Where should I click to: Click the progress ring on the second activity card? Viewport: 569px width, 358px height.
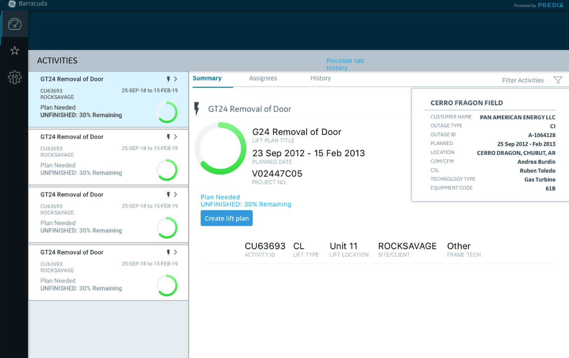(x=167, y=170)
